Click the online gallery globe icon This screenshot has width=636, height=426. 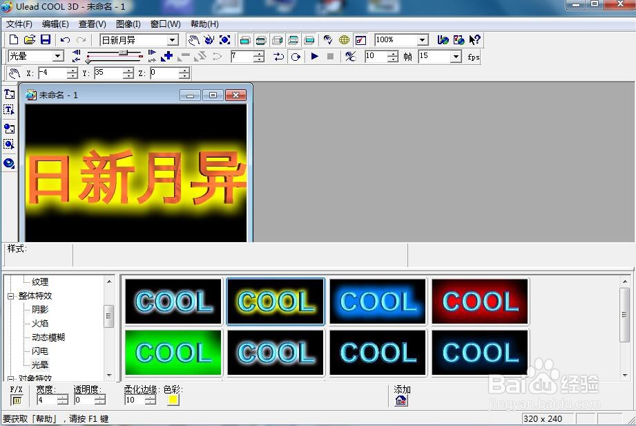point(459,40)
